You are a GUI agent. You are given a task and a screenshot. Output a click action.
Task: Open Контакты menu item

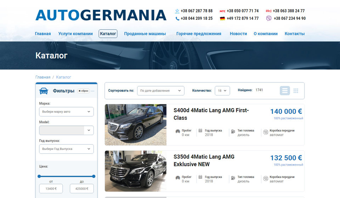(x=294, y=34)
